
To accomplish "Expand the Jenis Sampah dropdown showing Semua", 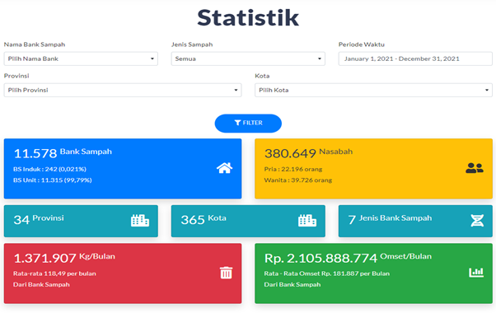I will pyautogui.click(x=248, y=58).
